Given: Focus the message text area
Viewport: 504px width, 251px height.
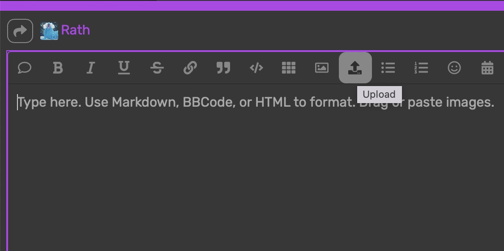Looking at the screenshot, I should pyautogui.click(x=256, y=167).
